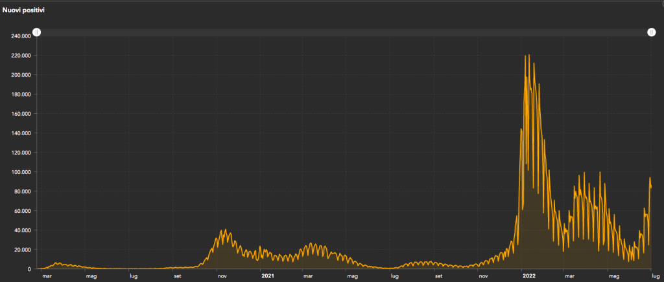Screen dimensions: 664x282
Task: Click the first 'mar' label on the axis
Action: (46, 276)
